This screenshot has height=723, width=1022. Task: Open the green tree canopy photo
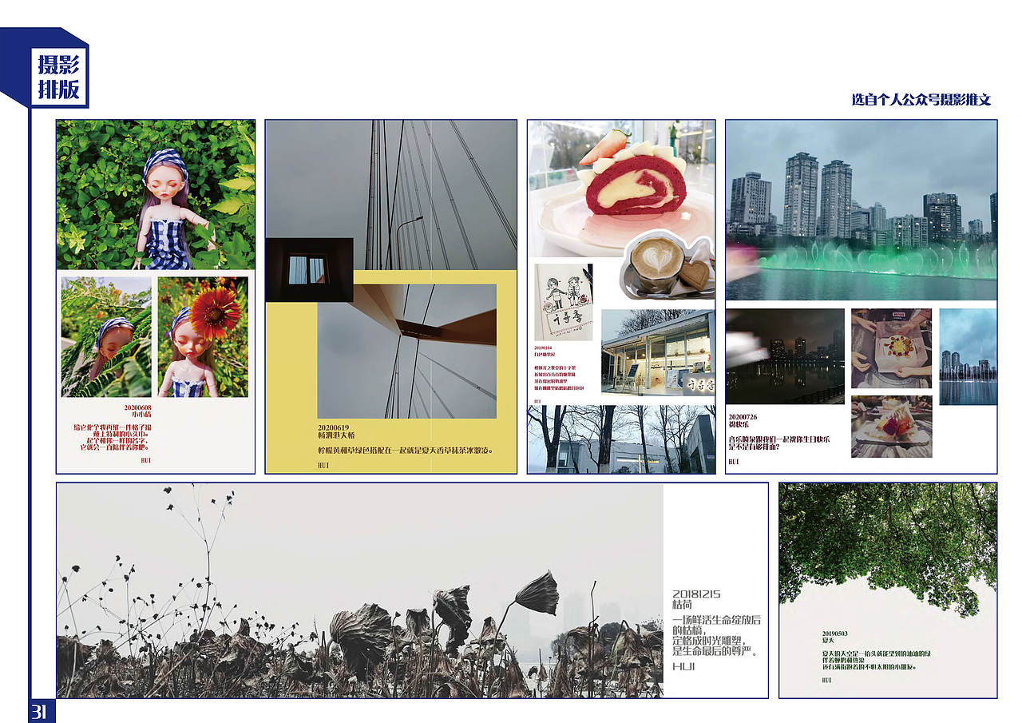click(888, 550)
